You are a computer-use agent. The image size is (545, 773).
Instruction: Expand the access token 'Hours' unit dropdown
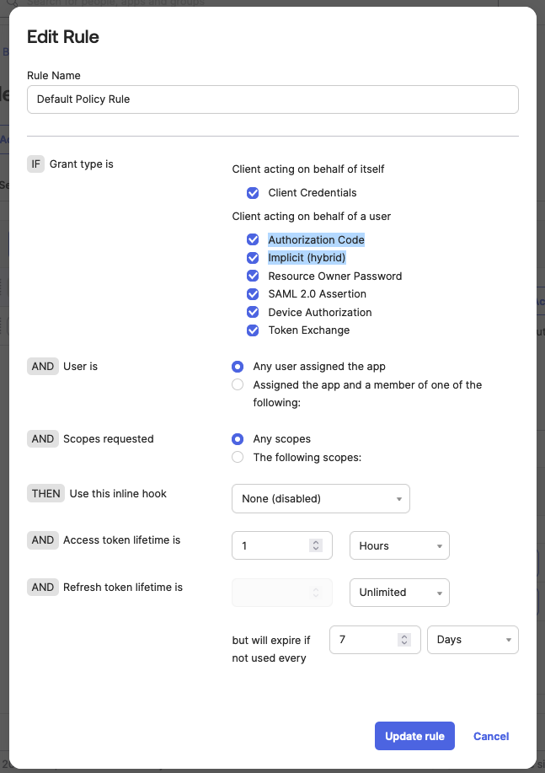pos(399,545)
